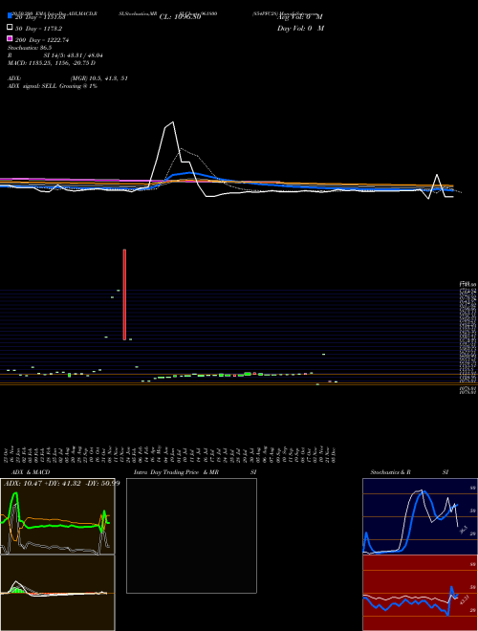This screenshot has width=478, height=631.
Task: Select the '50 Day = 1173.2' label
Action: click(38, 29)
